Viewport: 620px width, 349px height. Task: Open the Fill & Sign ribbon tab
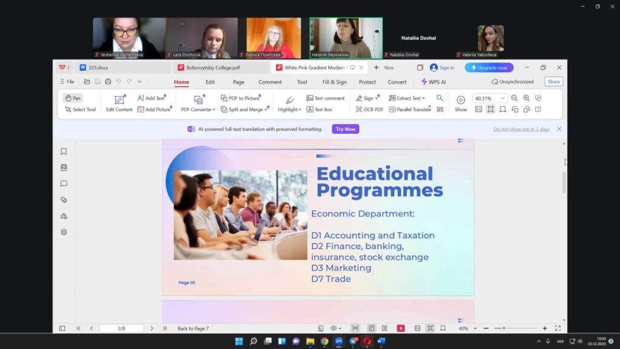coord(334,82)
